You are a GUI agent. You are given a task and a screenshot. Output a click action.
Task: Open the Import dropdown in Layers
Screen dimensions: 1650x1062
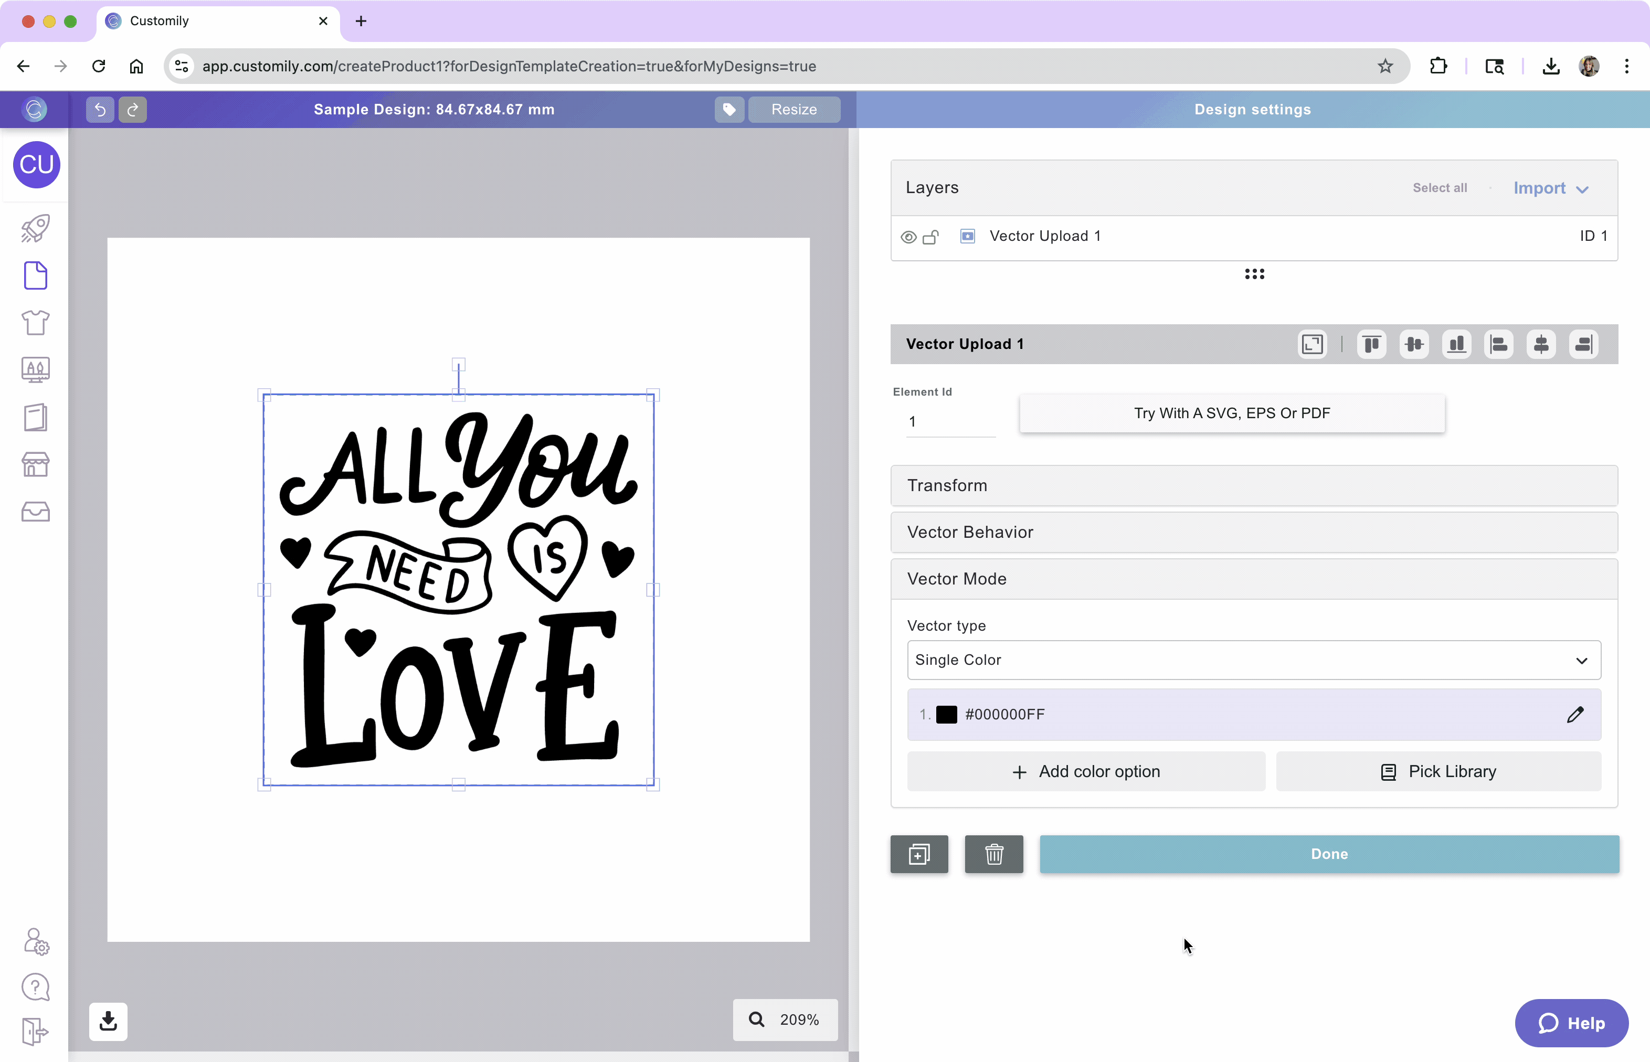click(x=1550, y=188)
